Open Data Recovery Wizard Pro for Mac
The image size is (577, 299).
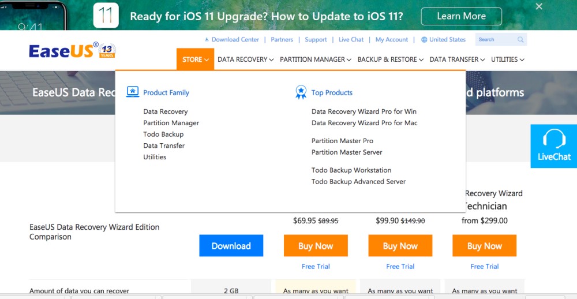click(364, 123)
